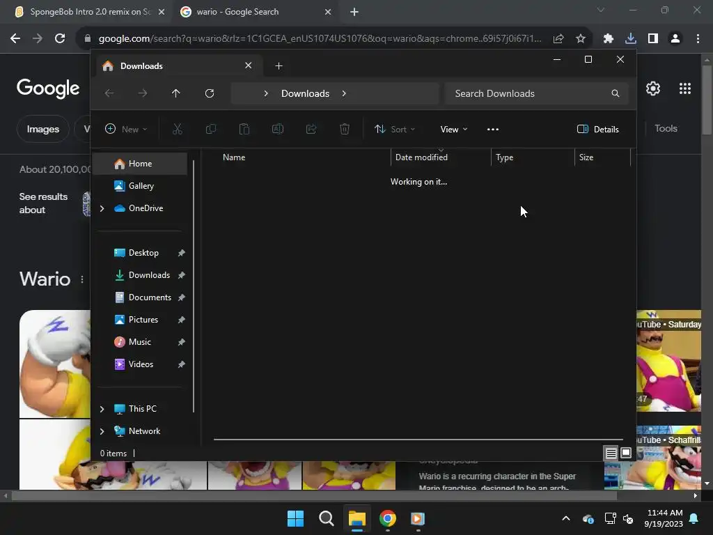Refresh the Downloads folder in Explorer
The image size is (713, 535).
click(x=209, y=93)
